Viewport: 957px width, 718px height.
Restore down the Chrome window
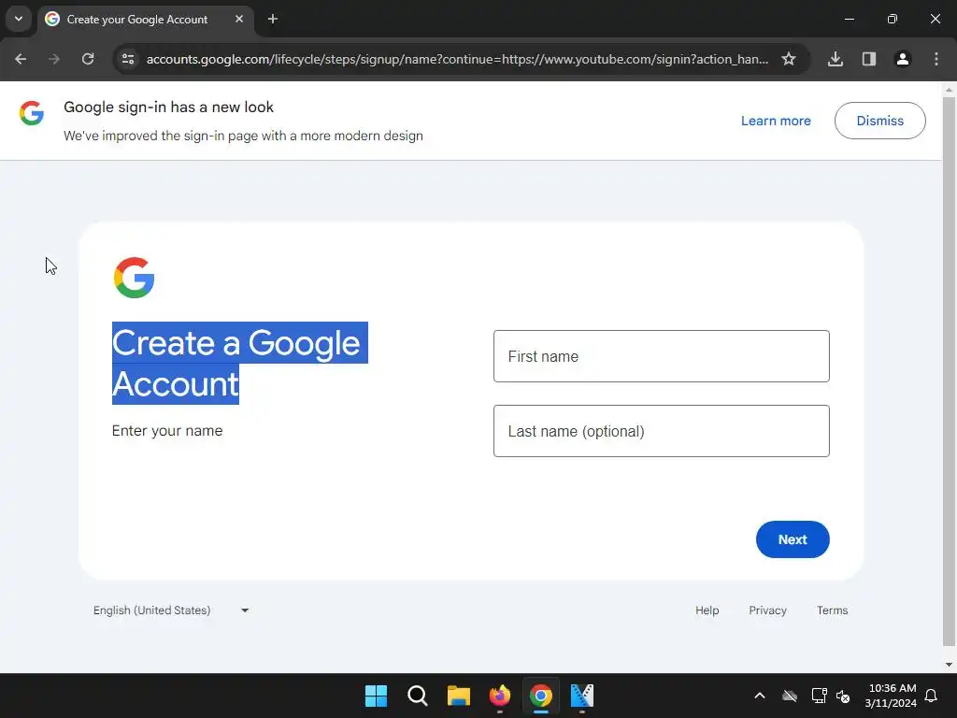[x=893, y=19]
